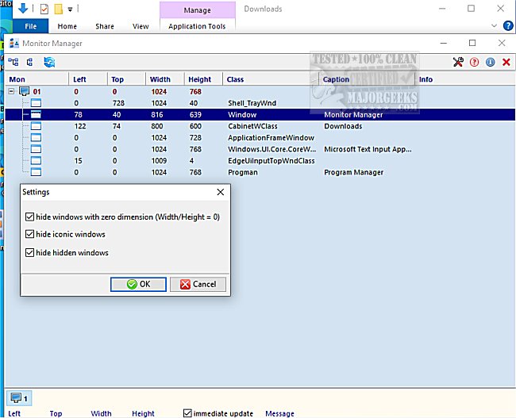Click the Explorer help icon in ribbon
The image size is (516, 418).
508,26
